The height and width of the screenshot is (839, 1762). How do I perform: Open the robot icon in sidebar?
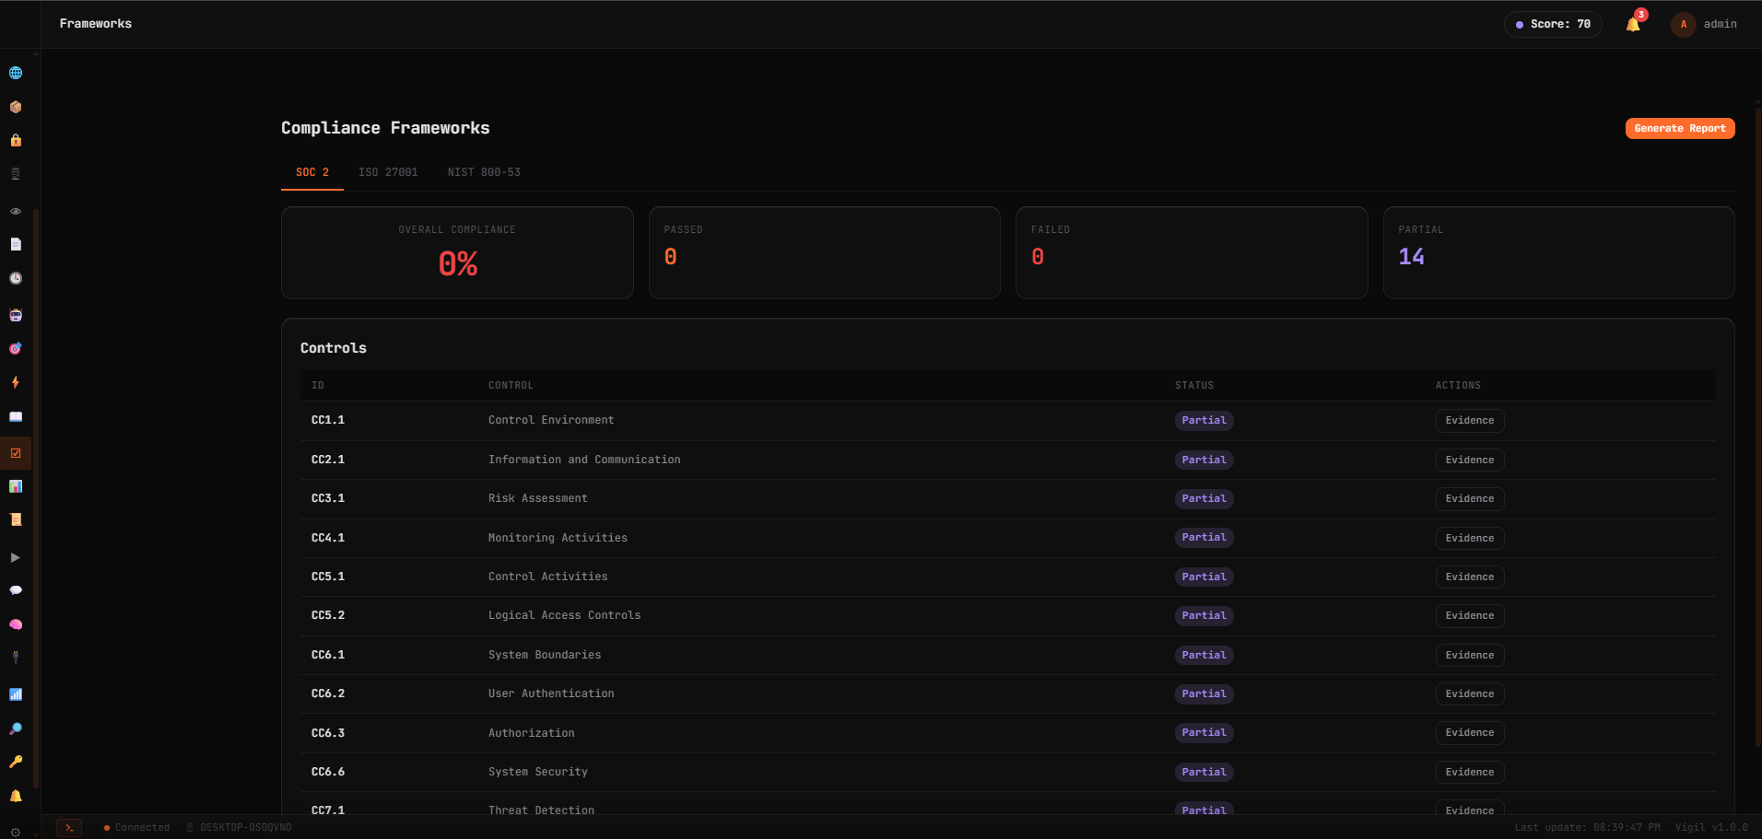(16, 315)
